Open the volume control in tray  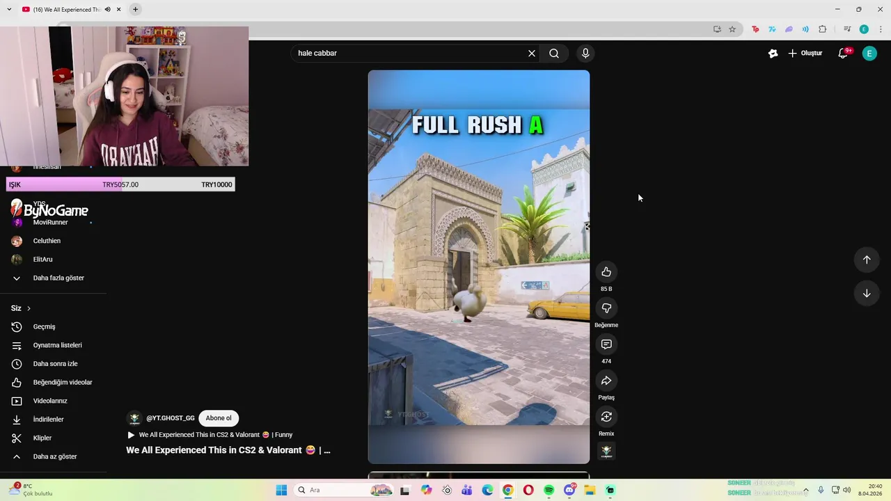[846, 490]
